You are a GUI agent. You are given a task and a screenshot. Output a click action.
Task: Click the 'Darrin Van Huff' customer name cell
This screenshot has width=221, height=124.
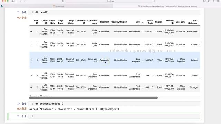(93, 60)
